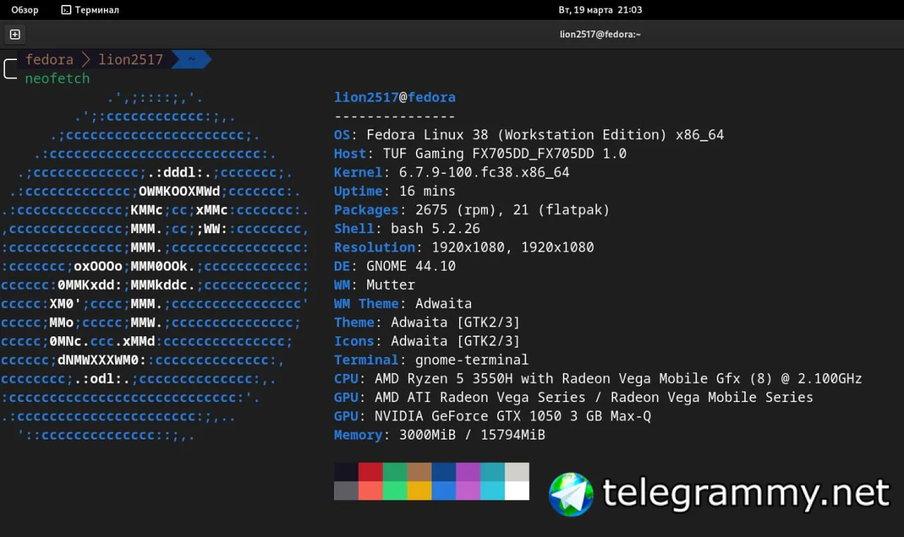This screenshot has height=537, width=904.
Task: Click the Host line TUF Gaming FX705DD
Action: 480,153
